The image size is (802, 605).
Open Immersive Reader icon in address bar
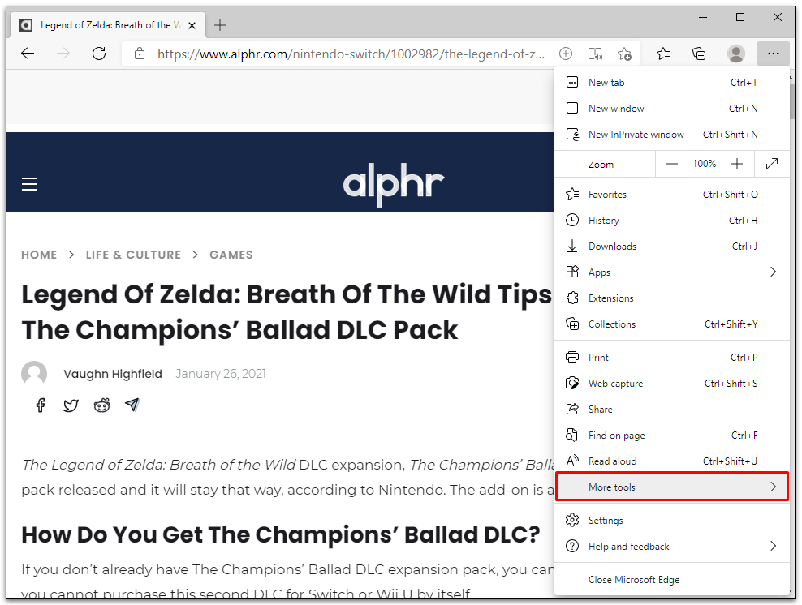[595, 54]
